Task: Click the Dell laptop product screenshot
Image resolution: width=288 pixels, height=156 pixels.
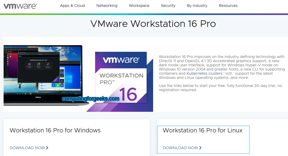Action: pyautogui.click(x=46, y=75)
